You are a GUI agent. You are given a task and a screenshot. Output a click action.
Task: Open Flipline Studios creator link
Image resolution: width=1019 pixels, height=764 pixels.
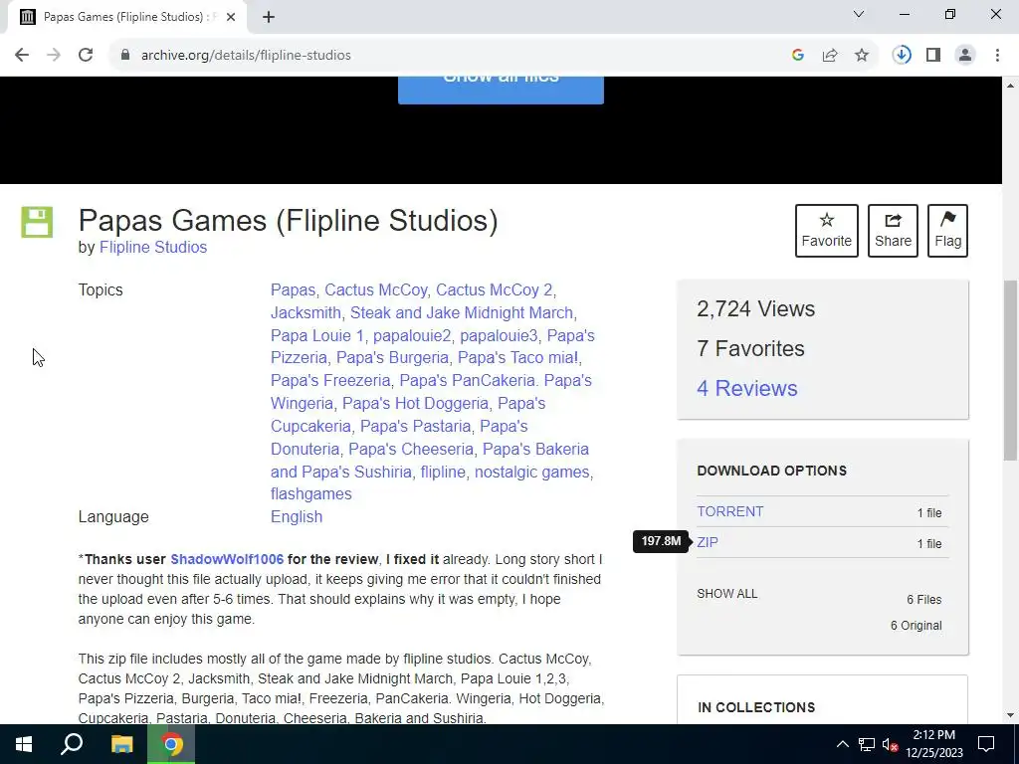[x=152, y=248]
